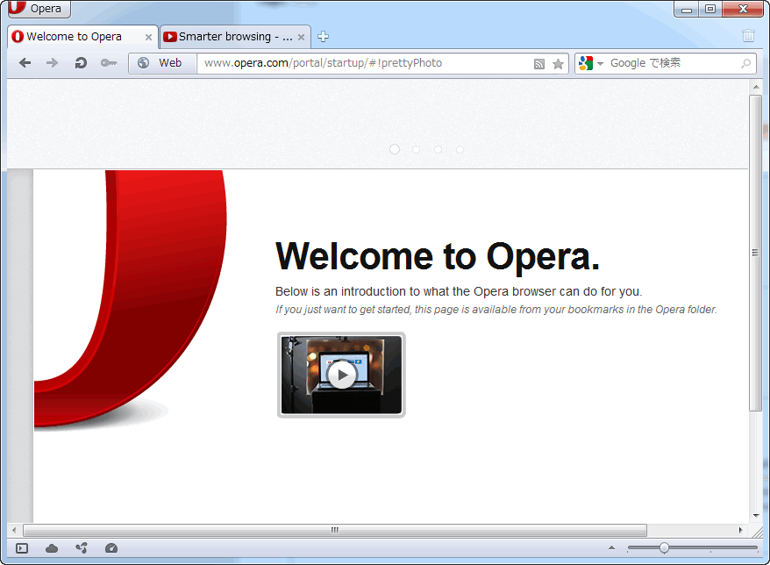Open the Opera main menu button
This screenshot has width=770, height=565.
tap(39, 9)
